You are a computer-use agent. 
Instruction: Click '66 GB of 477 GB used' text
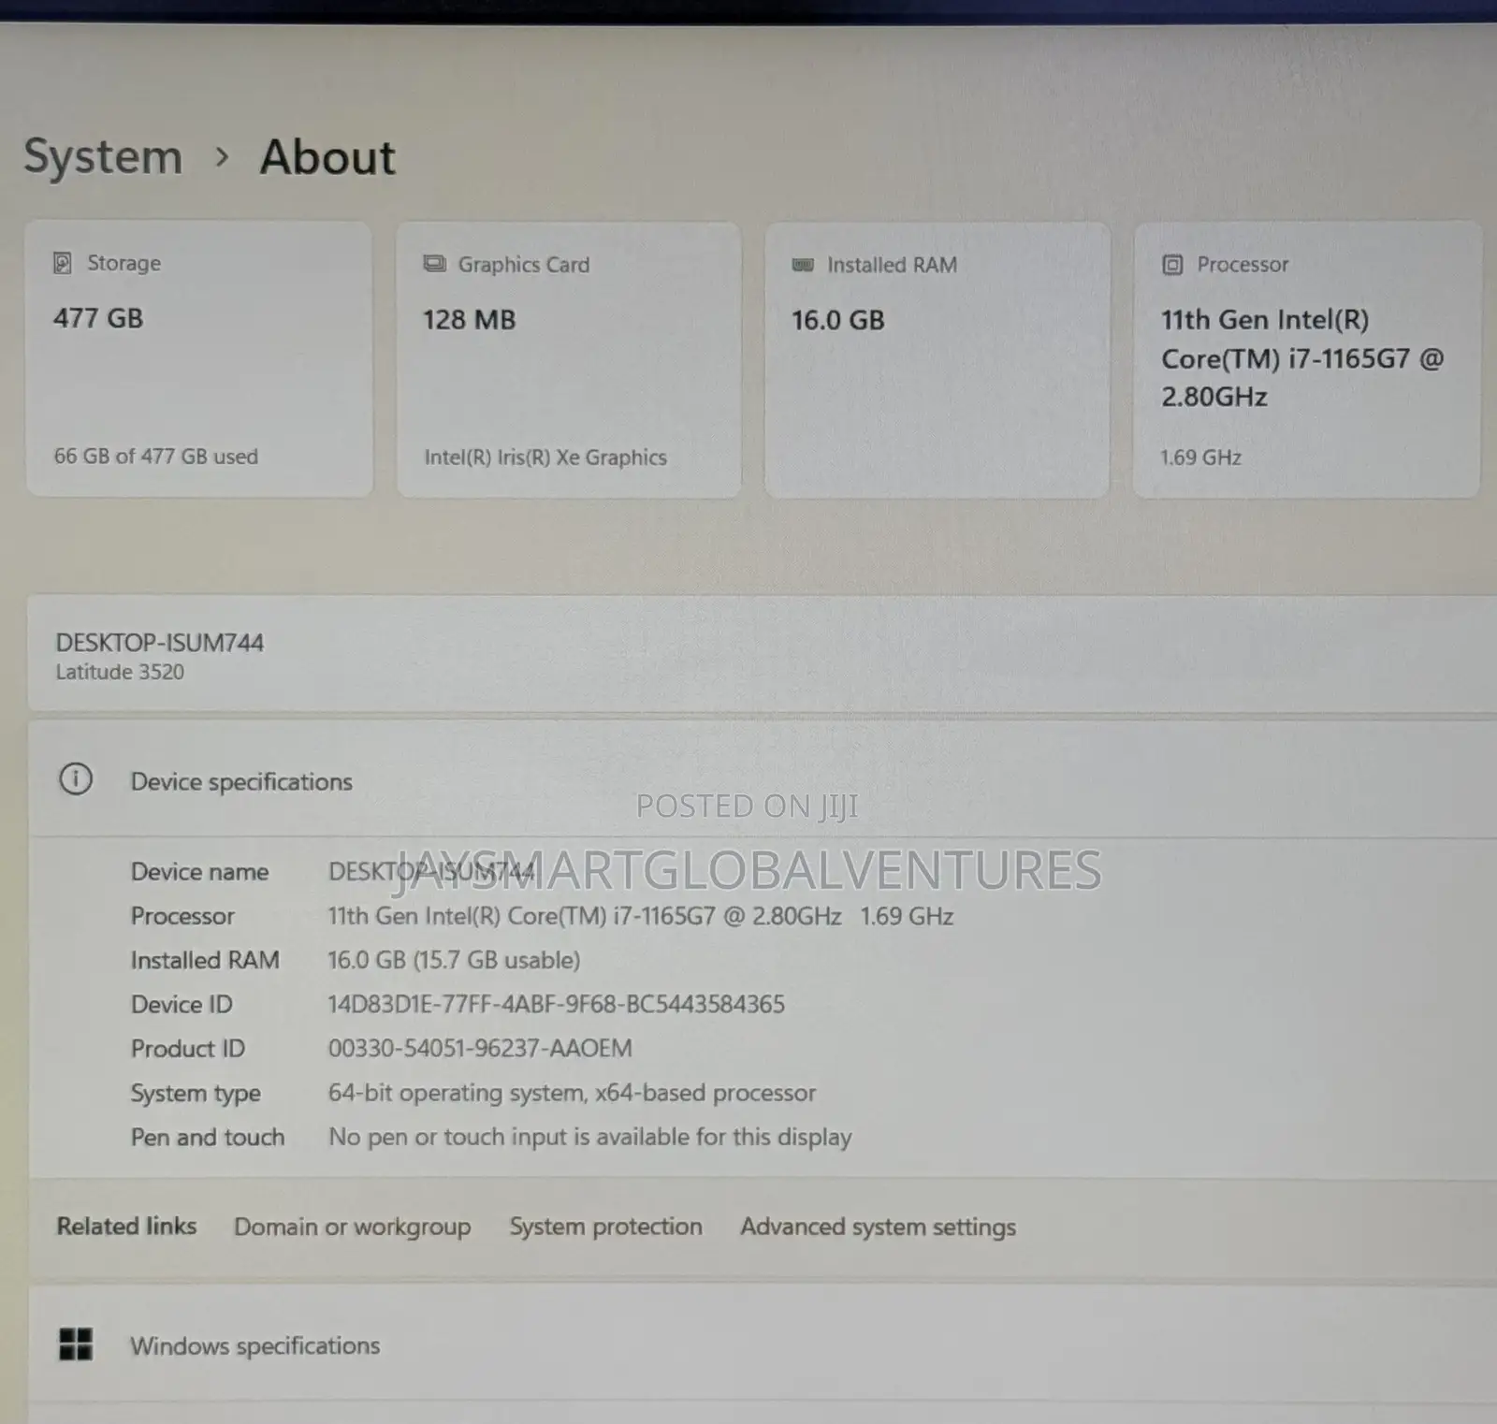[156, 457]
